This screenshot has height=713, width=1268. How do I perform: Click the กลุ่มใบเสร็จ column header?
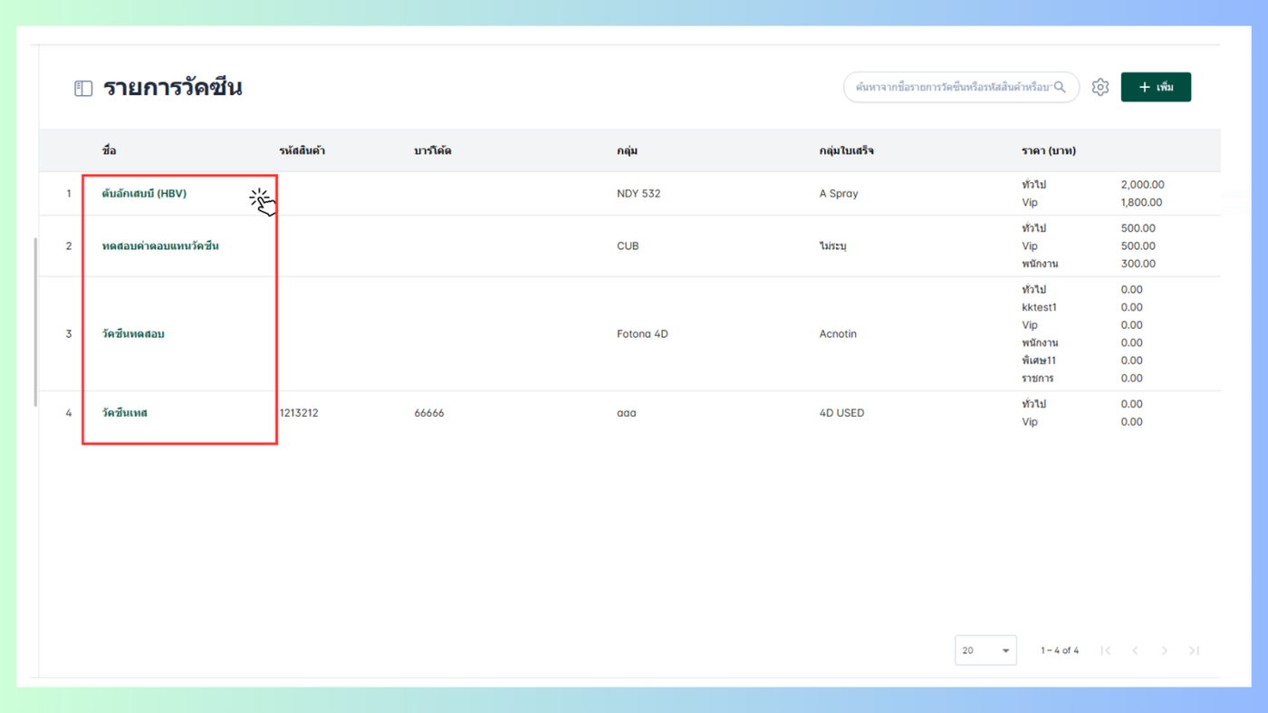coord(846,150)
